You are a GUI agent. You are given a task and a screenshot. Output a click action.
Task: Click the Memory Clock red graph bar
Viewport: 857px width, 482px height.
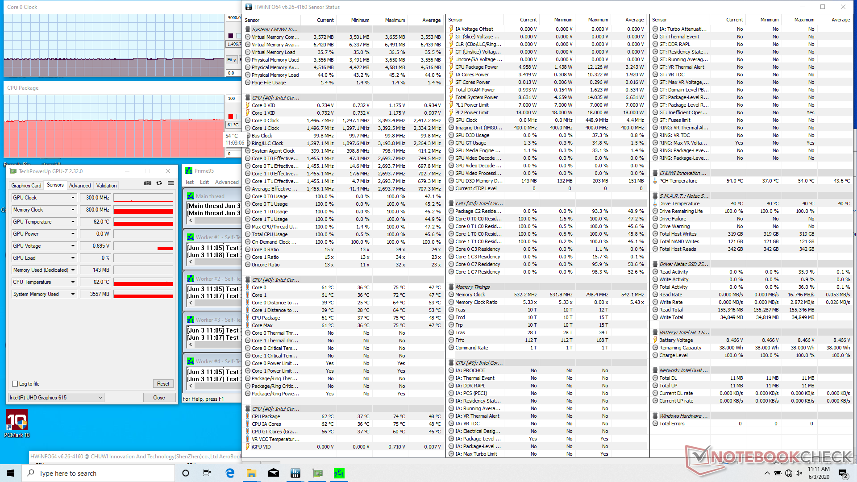click(x=143, y=211)
